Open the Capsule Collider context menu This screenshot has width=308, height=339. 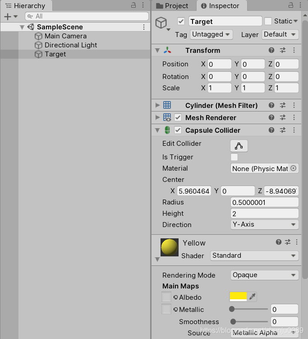click(294, 130)
